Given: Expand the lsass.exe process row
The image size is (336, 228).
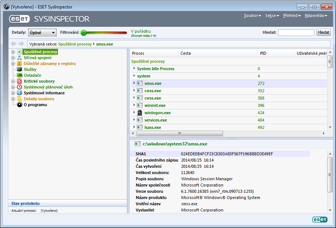Looking at the screenshot, I should point(134,127).
